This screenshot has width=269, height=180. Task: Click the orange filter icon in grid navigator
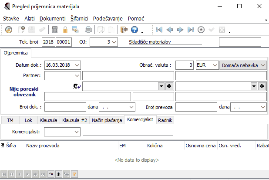click(74, 174)
